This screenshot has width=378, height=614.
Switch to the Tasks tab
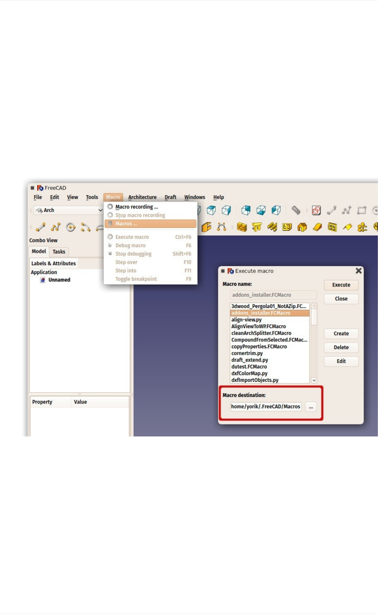point(59,252)
